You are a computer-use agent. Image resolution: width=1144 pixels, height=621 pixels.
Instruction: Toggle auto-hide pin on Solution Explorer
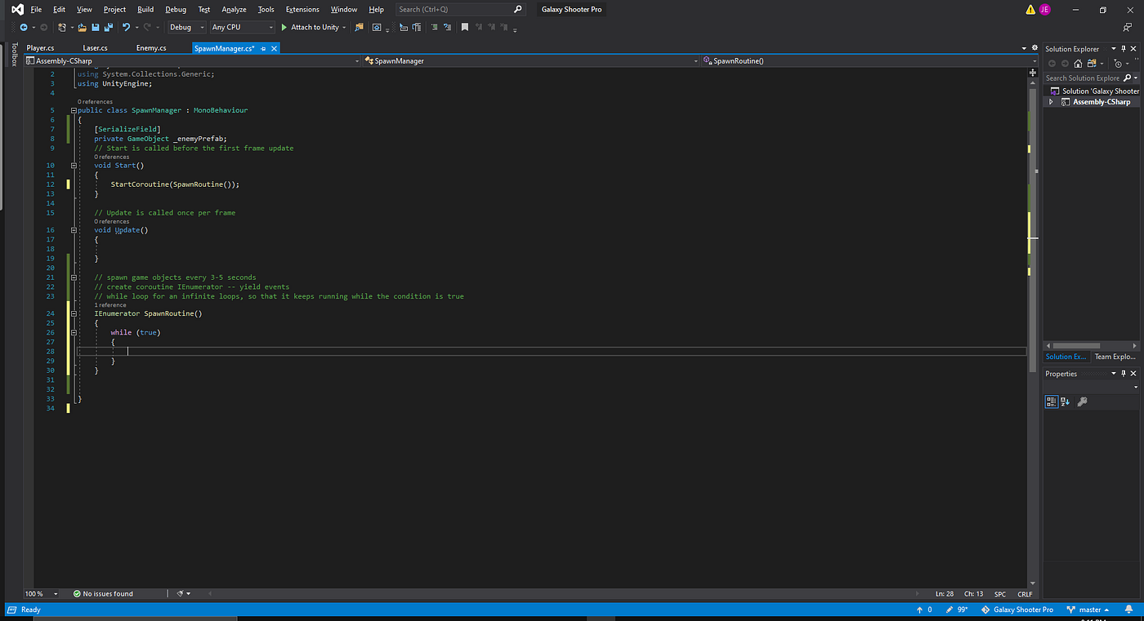coord(1124,49)
